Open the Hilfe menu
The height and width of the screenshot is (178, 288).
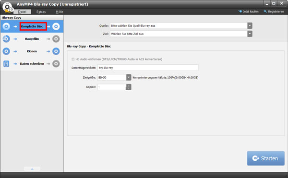point(60,12)
